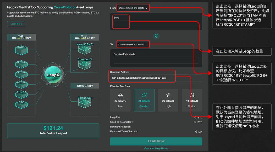Image resolution: width=275 pixels, height=152 pixels.
Task: Select the ContinentX L2 cube
Action: click(x=85, y=64)
